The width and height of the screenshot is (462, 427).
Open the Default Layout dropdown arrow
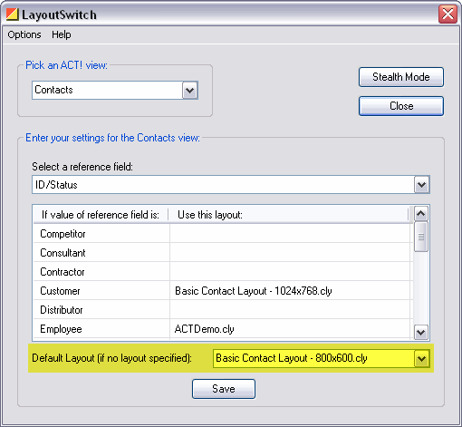(x=421, y=359)
